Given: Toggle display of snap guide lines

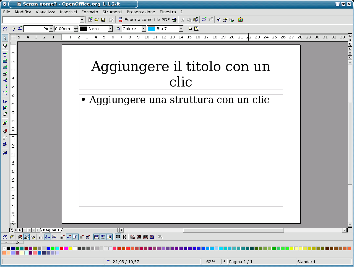Looking at the screenshot, I should click(x=48, y=237).
